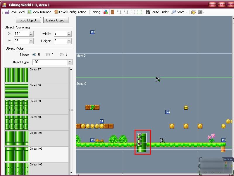This screenshot has height=176, width=234.
Task: Increase the Y position with up arrow
Action: coord(31,40)
